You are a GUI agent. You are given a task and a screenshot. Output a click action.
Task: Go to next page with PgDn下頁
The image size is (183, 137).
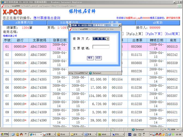coord(154,34)
